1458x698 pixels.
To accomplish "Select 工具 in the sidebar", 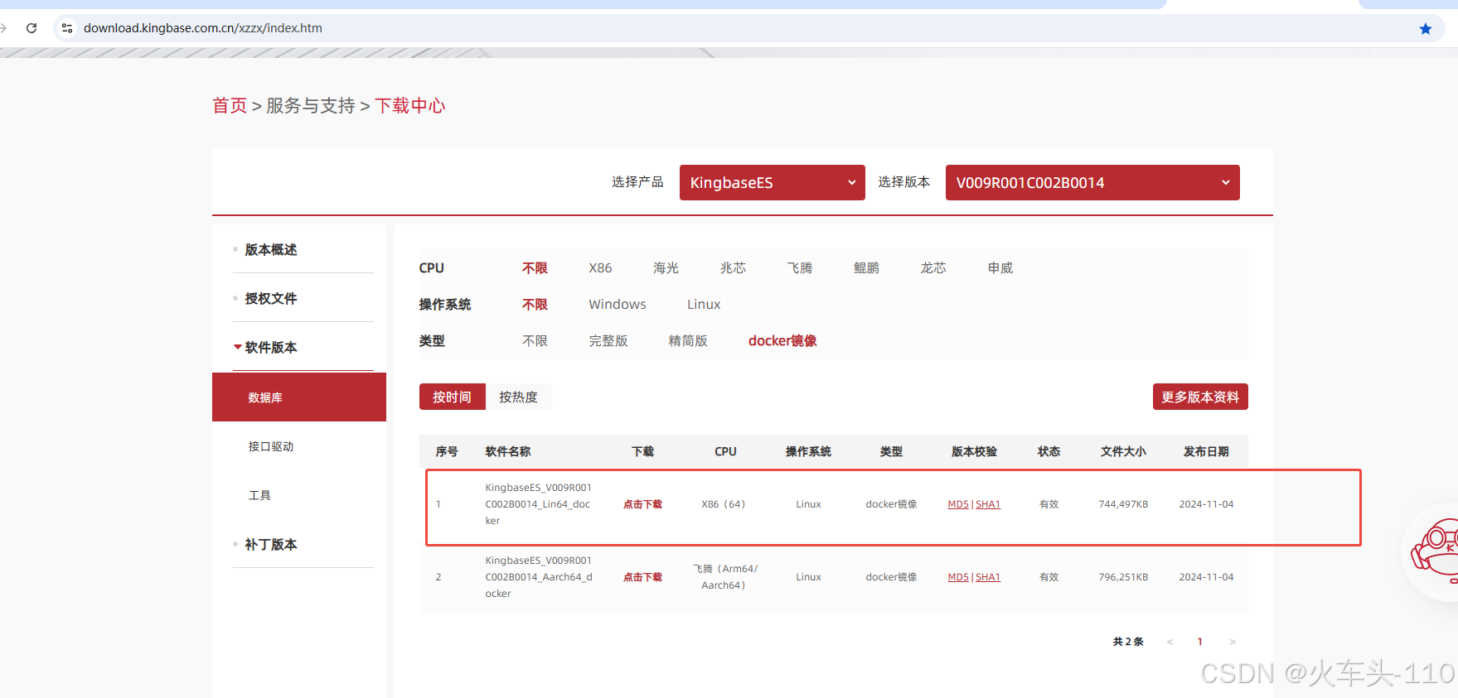I will (x=259, y=495).
